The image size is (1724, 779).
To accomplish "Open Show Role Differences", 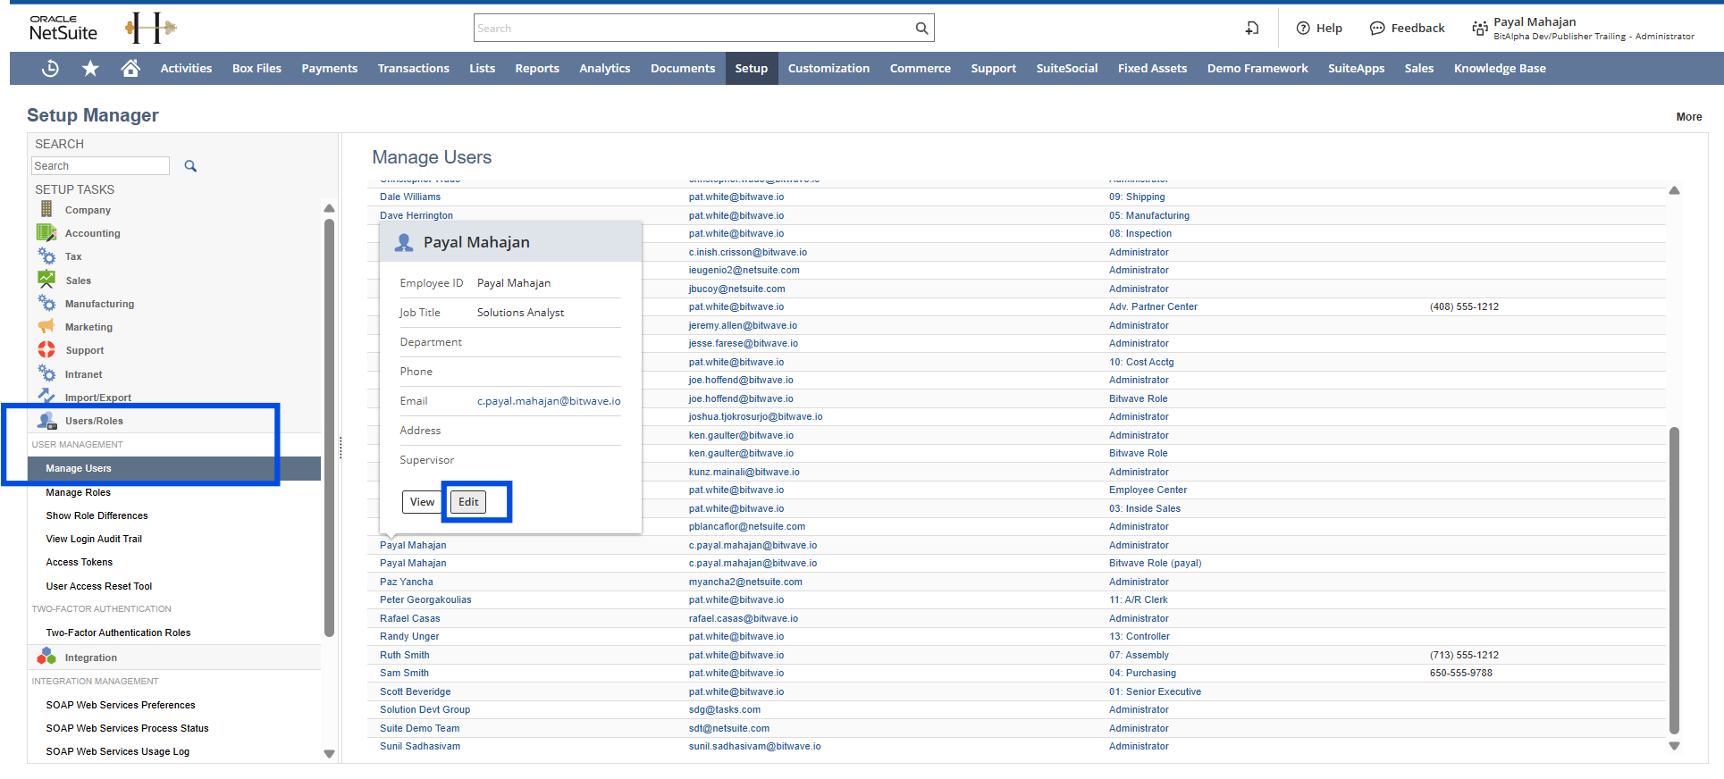I will [97, 515].
